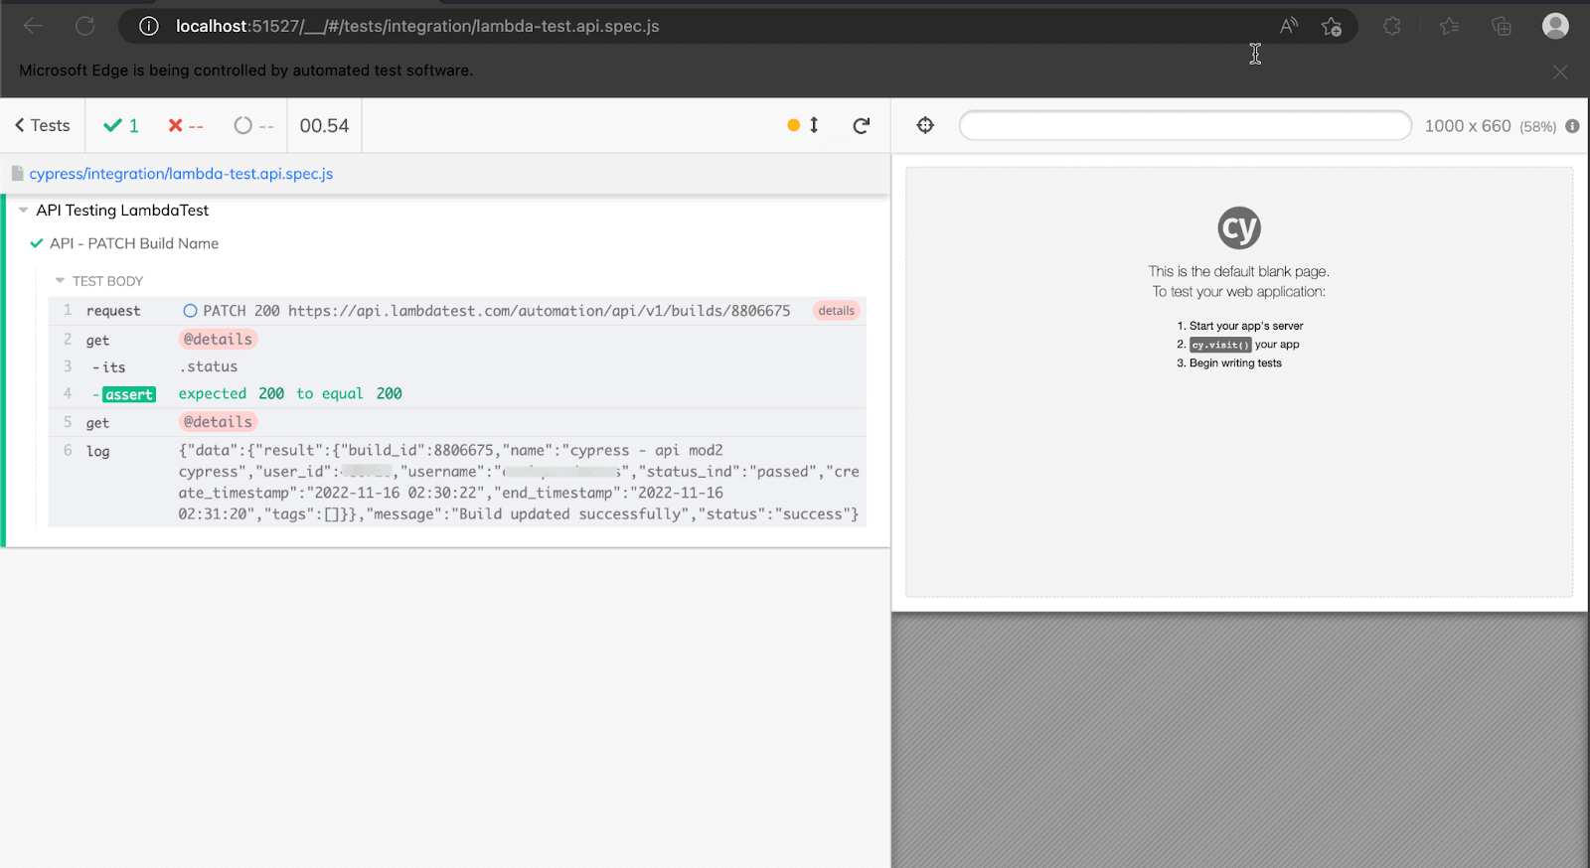The width and height of the screenshot is (1590, 868).
Task: Select the log command JSON output row
Action: tap(457, 482)
